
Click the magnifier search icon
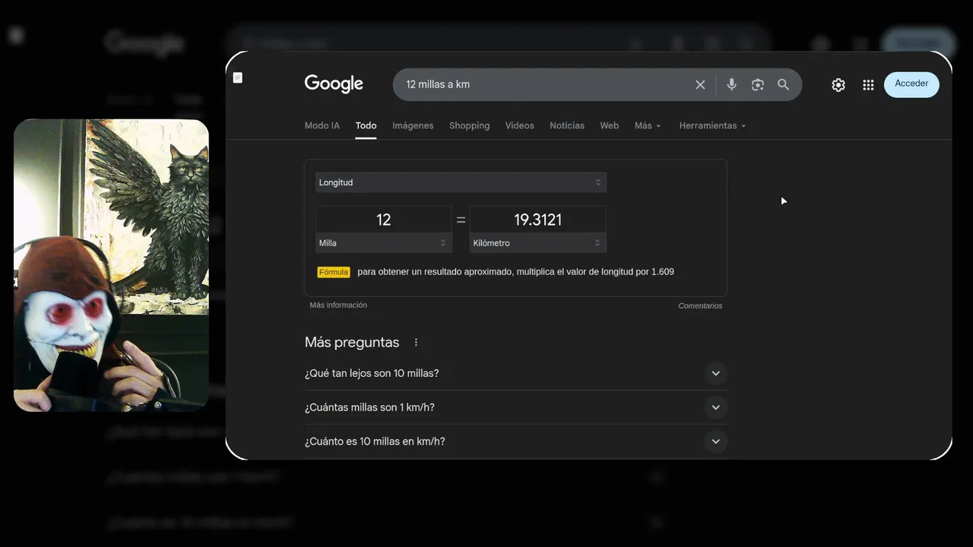(x=783, y=84)
